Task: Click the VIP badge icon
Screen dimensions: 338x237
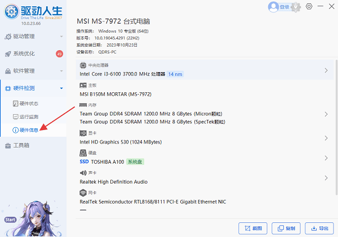Action: coord(297,7)
